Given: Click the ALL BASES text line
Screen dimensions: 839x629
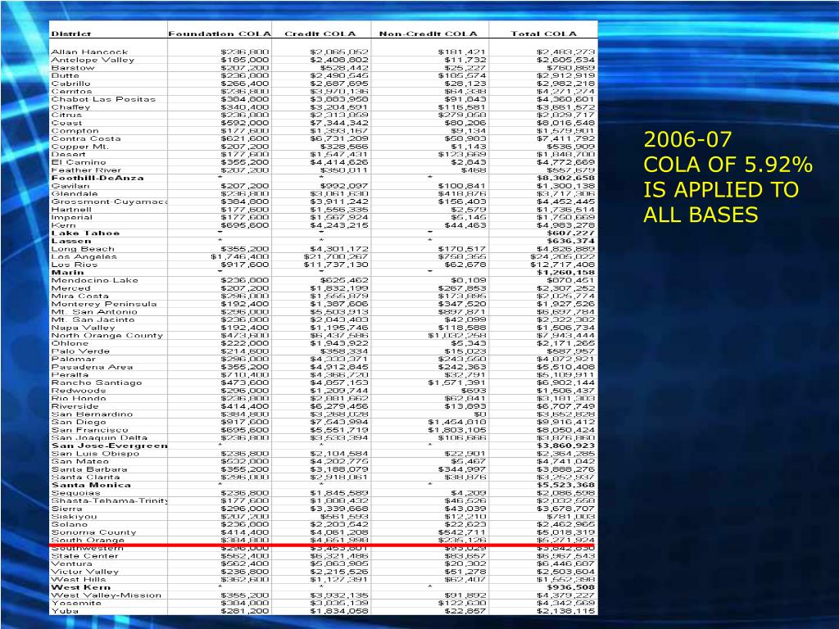Looking at the screenshot, I should (x=701, y=216).
